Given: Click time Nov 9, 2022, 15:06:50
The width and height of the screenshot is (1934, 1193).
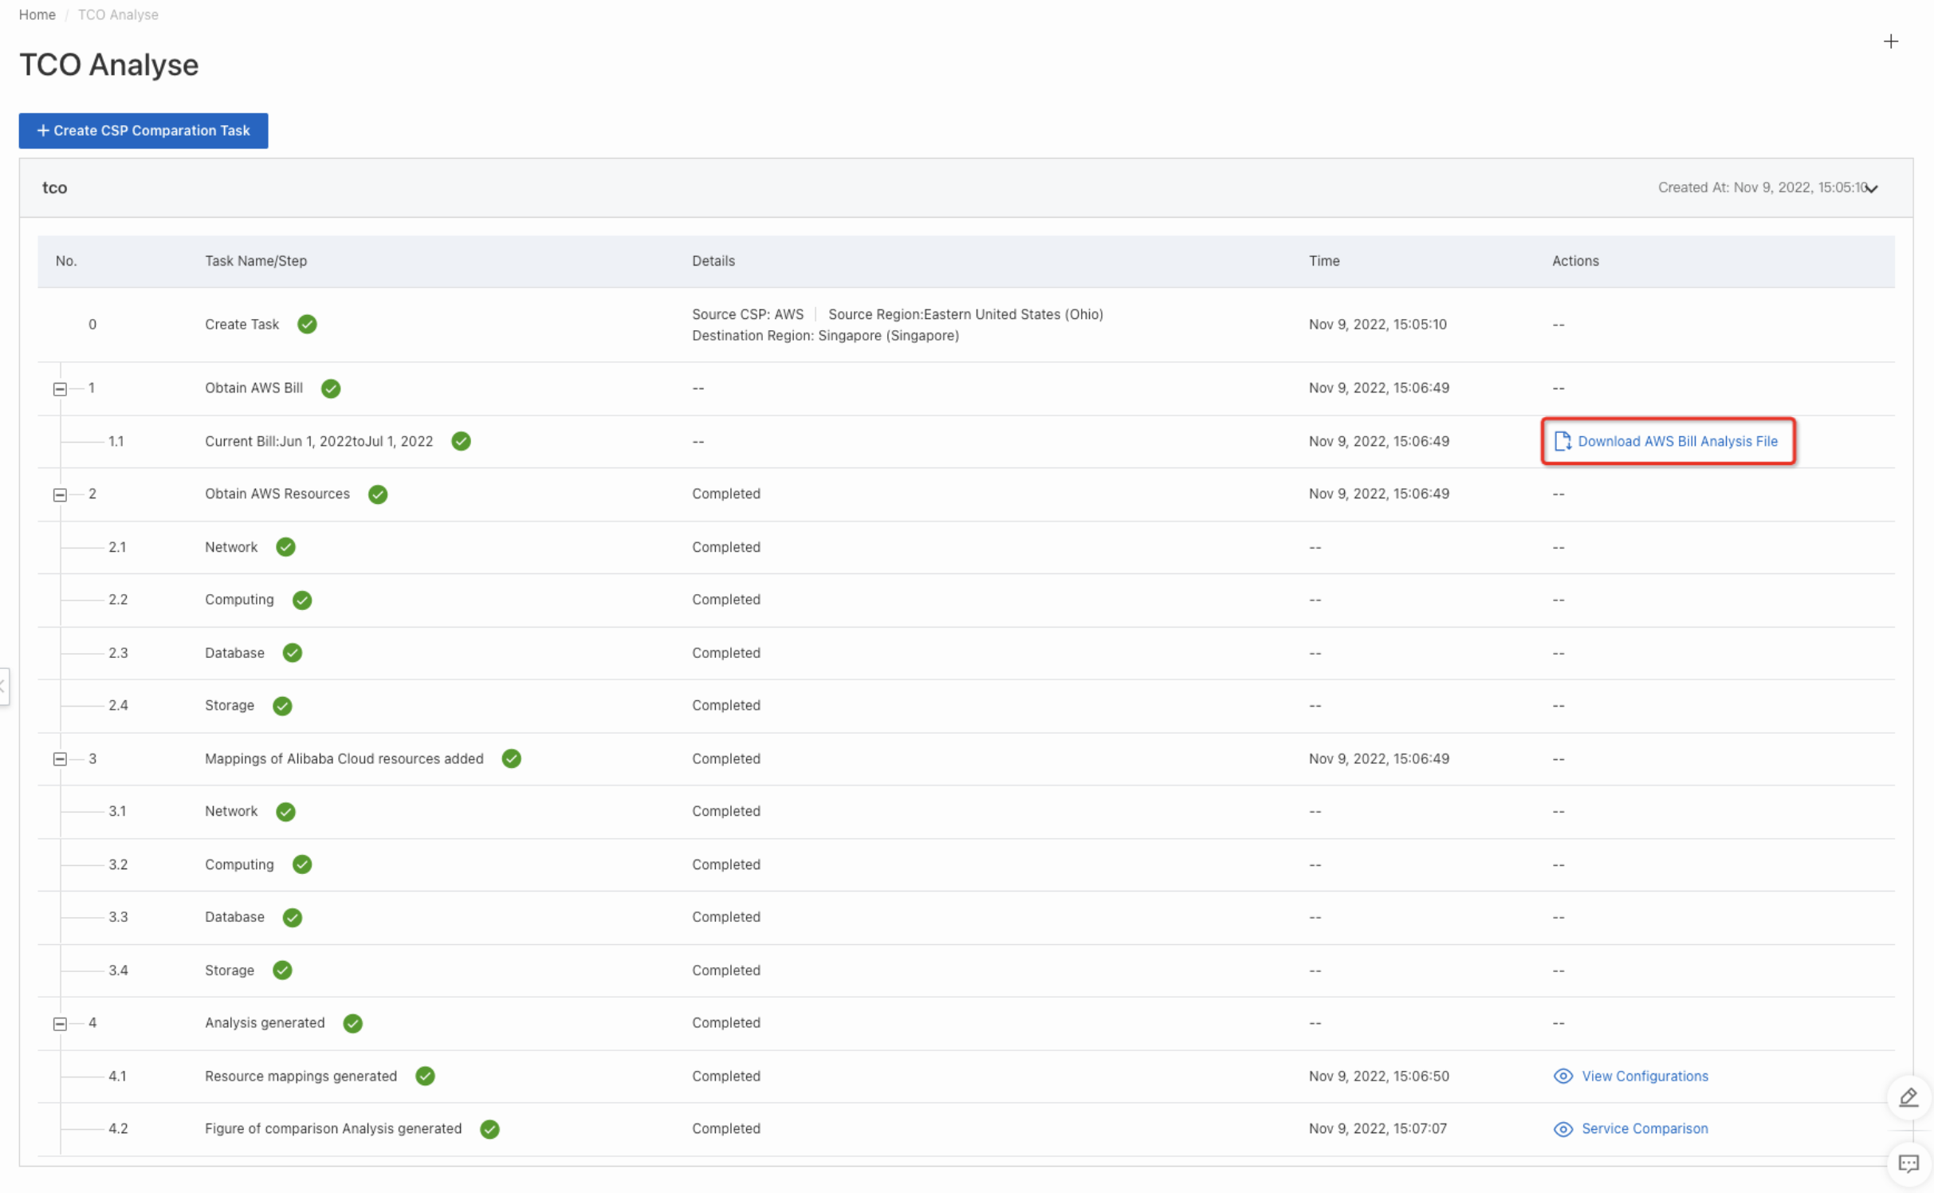Looking at the screenshot, I should pyautogui.click(x=1379, y=1077).
